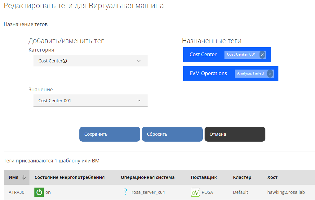315x200 pixels.
Task: Click the info icon beside Cost Center category
Action: [x=65, y=61]
